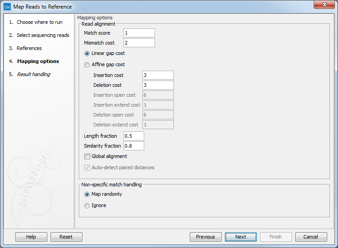
Task: Click the Match score input field
Action: click(x=139, y=33)
